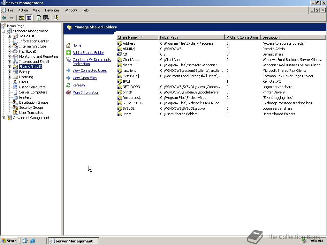Image resolution: width=327 pixels, height=245 pixels.
Task: Expand the Licensing node
Action: coord(9,77)
